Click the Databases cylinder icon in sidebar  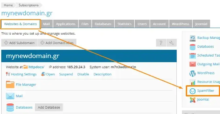point(192,47)
